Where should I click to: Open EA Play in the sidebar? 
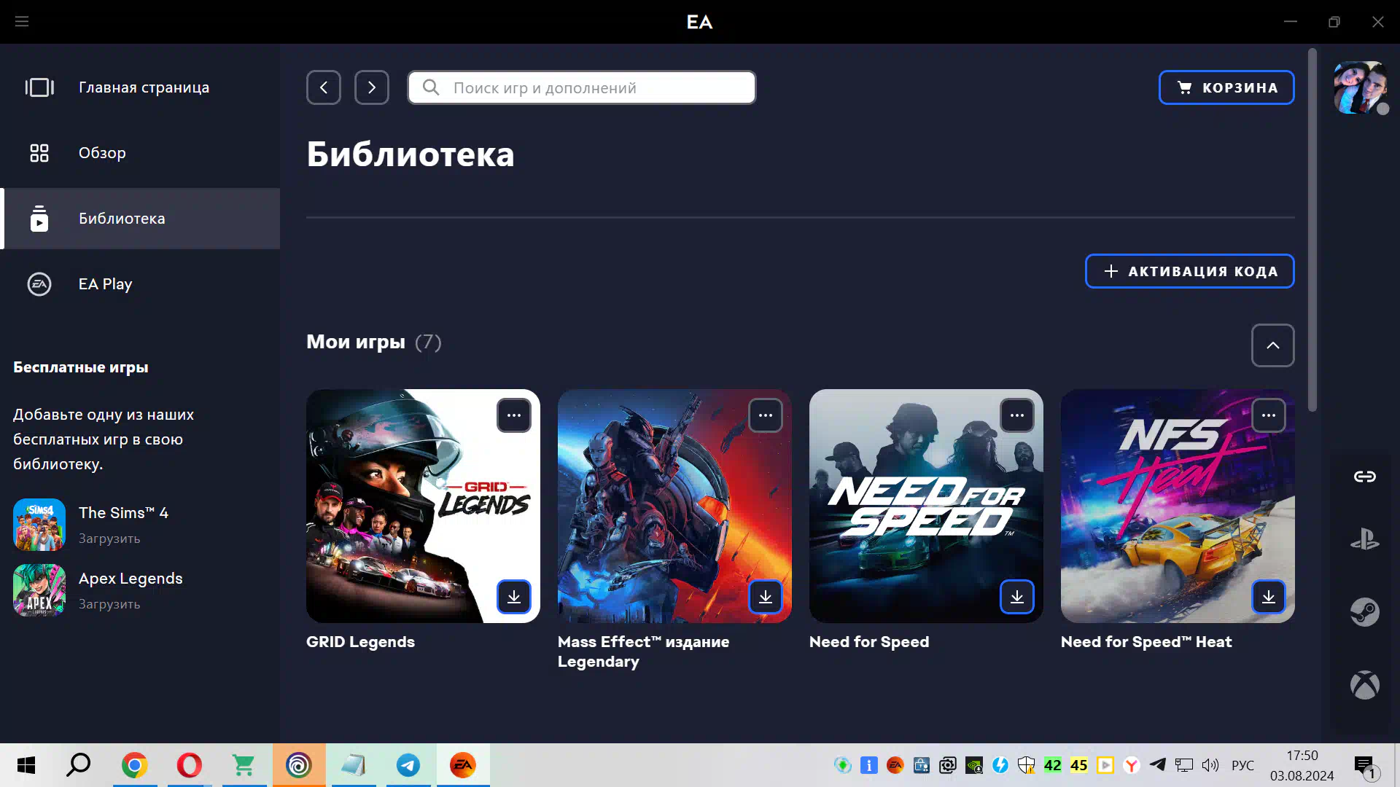(140, 284)
